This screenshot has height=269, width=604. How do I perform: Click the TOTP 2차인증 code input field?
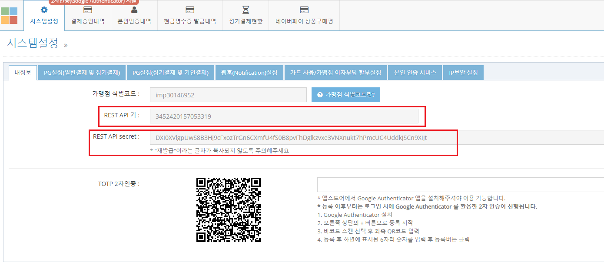point(461,184)
